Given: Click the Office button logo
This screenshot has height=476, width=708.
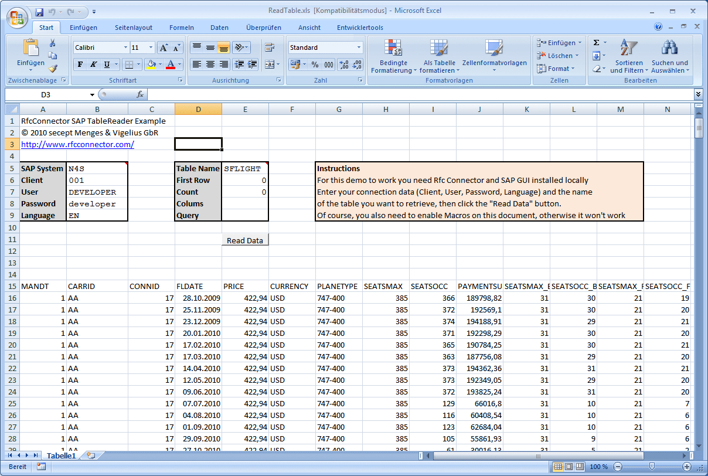Looking at the screenshot, I should point(18,17).
